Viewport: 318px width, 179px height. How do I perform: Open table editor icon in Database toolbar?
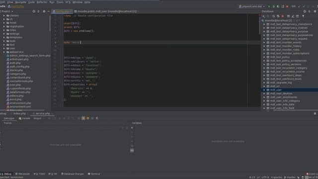pyautogui.click(x=288, y=16)
